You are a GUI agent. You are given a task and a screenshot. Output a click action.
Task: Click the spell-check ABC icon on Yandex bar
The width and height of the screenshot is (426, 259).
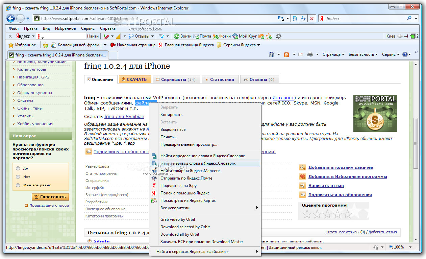(161, 36)
